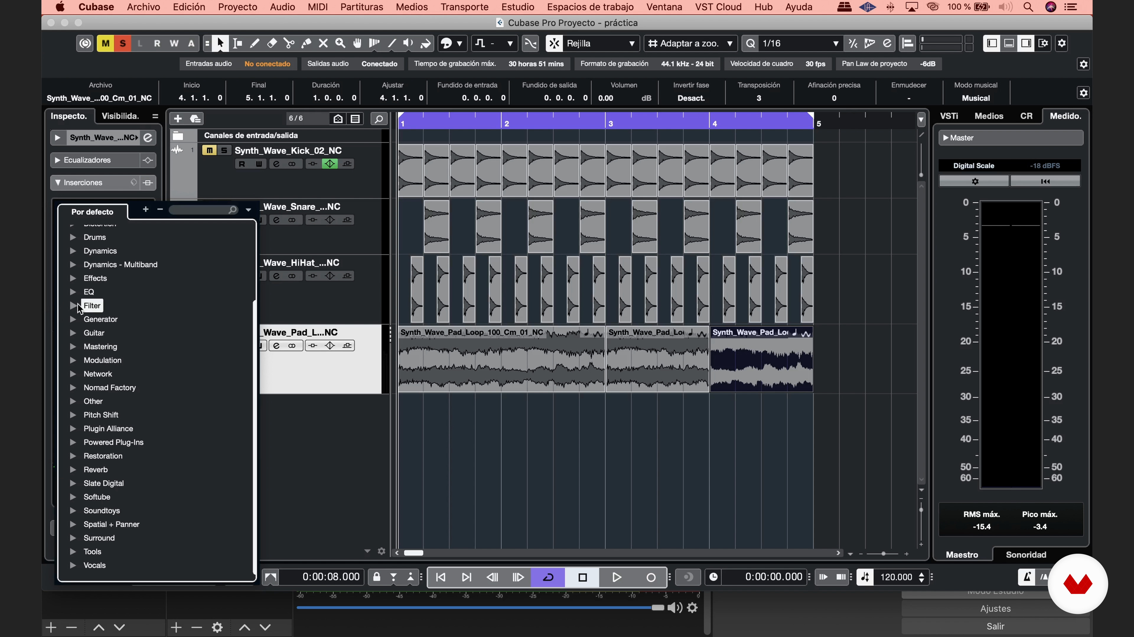Toggle the Cycle loop button

[548, 577]
